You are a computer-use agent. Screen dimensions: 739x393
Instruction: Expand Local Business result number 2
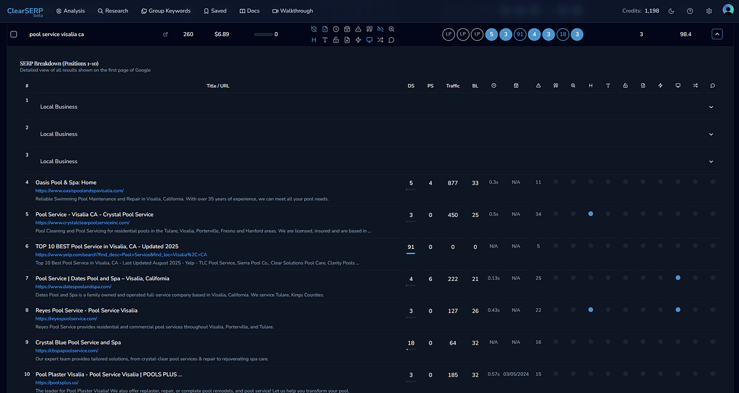(711, 134)
